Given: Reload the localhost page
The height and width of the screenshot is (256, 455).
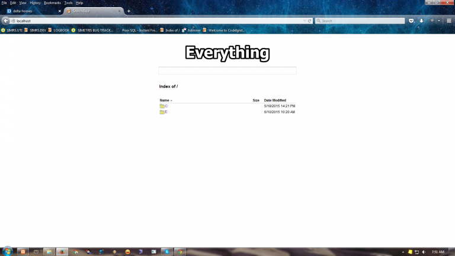Looking at the screenshot, I should pos(309,20).
